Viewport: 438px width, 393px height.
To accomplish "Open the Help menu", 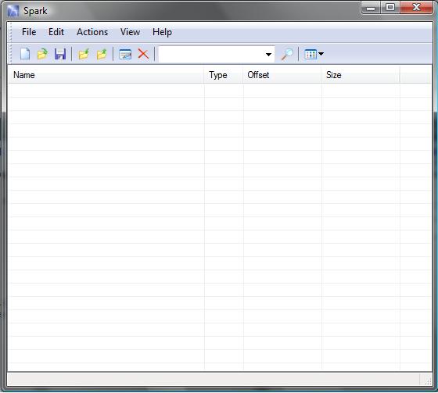I will tap(162, 32).
